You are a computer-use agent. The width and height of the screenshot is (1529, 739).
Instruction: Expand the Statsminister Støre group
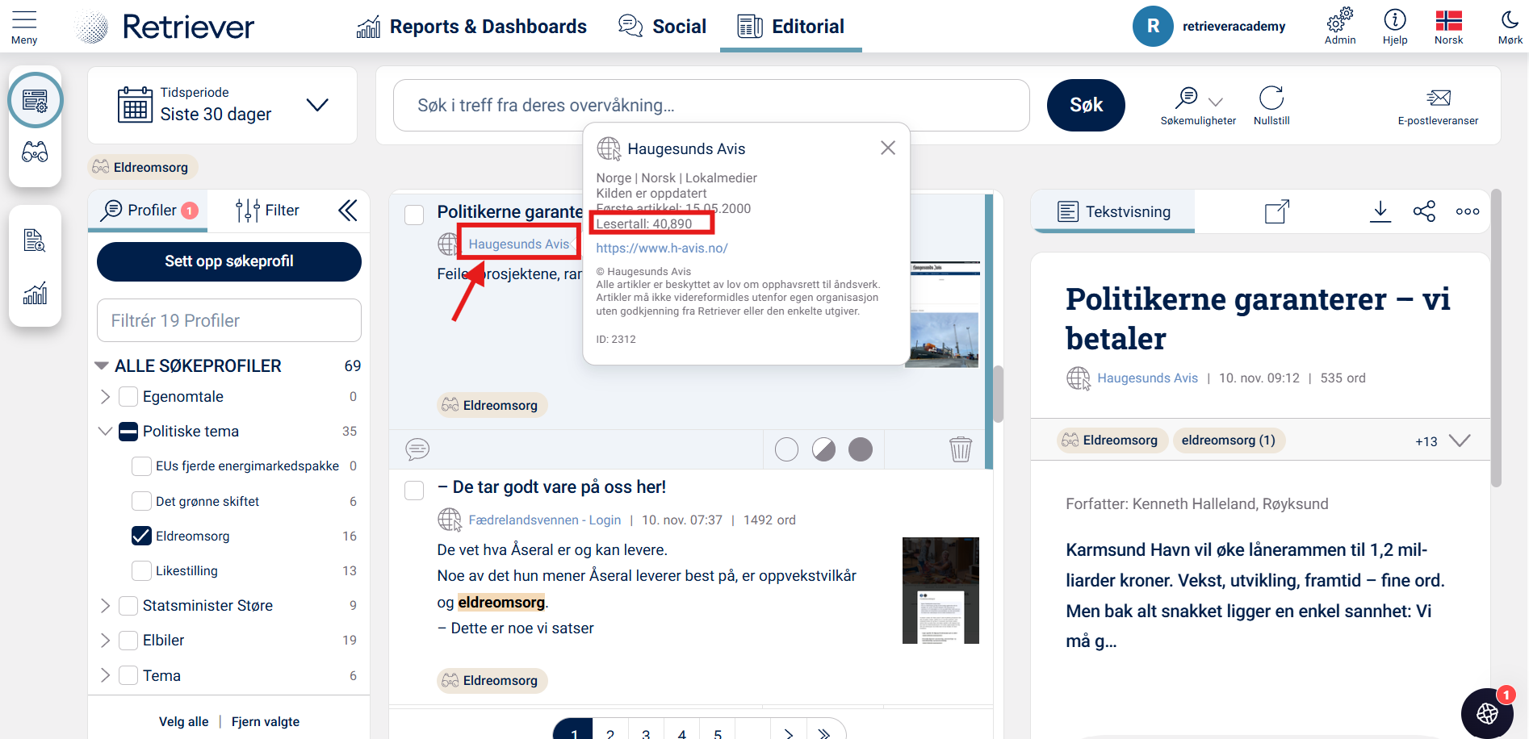[105, 606]
